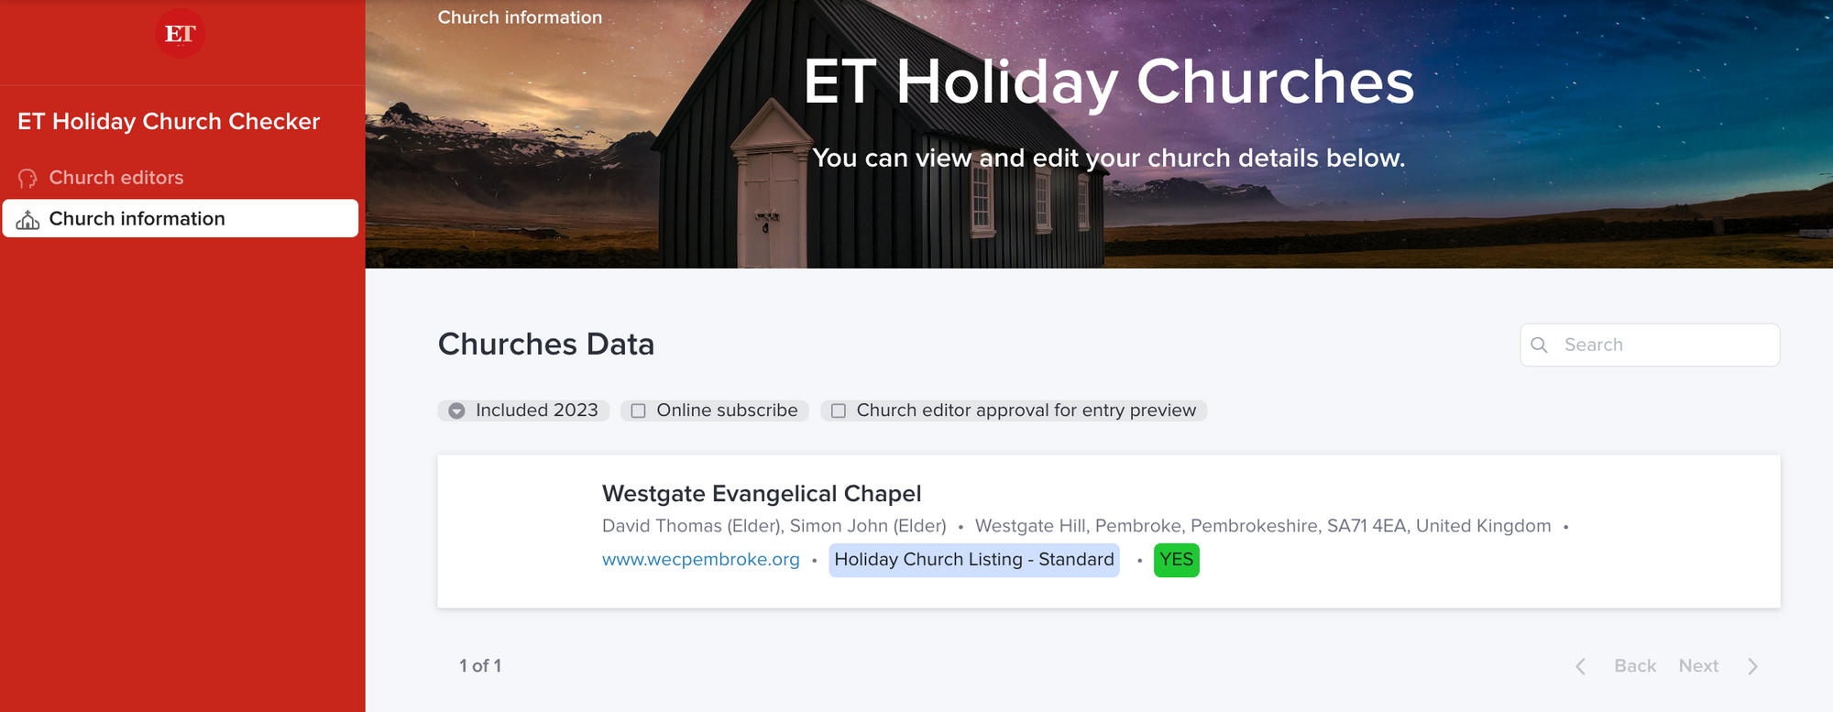Toggle Church editor approval for entry preview
Image resolution: width=1833 pixels, height=712 pixels.
[838, 411]
